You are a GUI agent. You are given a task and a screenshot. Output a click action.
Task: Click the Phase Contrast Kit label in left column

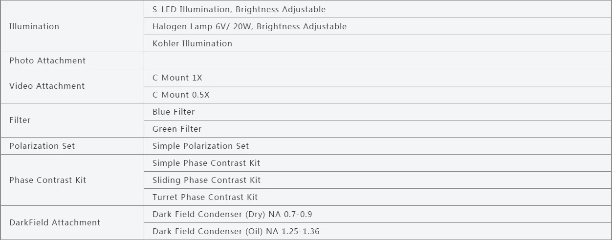click(47, 180)
